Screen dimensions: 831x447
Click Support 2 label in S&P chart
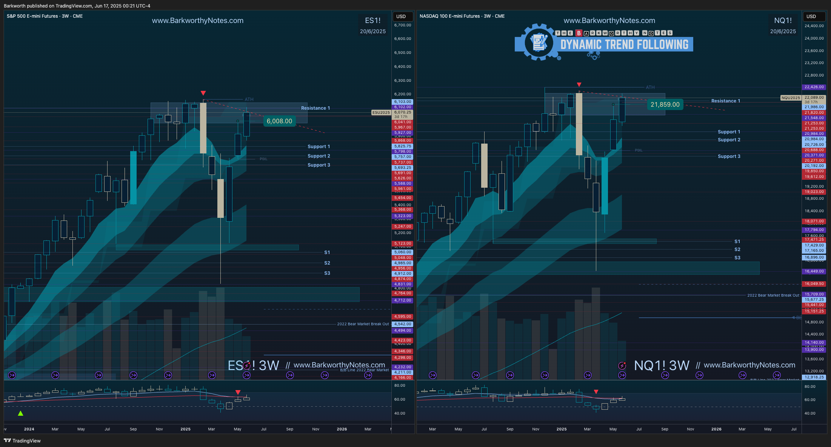pyautogui.click(x=319, y=156)
